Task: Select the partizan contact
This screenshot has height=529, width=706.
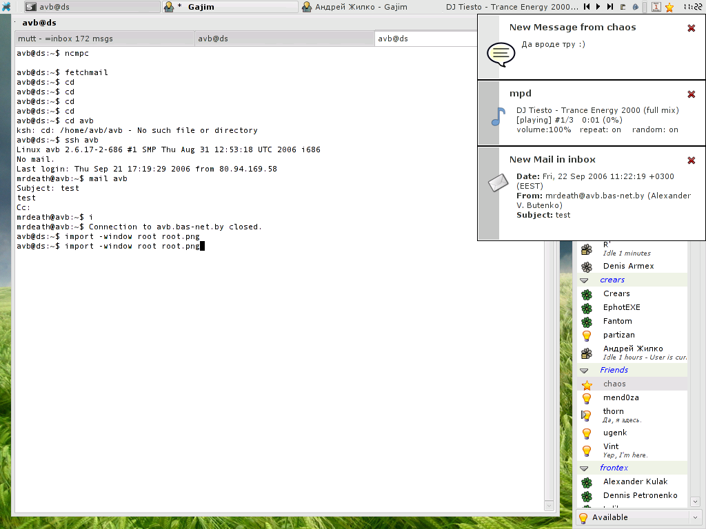Action: point(618,335)
